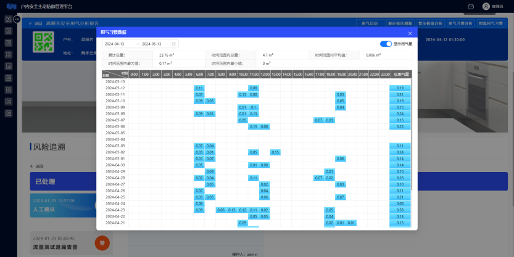Viewport: 514px width, 257px height.
Task: Click the administrator avatar icon
Action: (486, 6)
